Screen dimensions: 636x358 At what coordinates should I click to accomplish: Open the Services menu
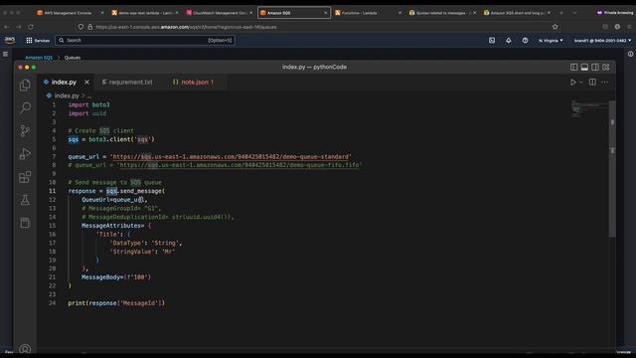pos(38,40)
